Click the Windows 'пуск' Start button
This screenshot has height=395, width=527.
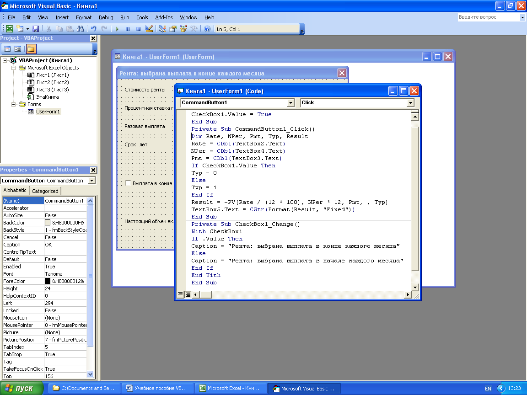tap(22, 388)
